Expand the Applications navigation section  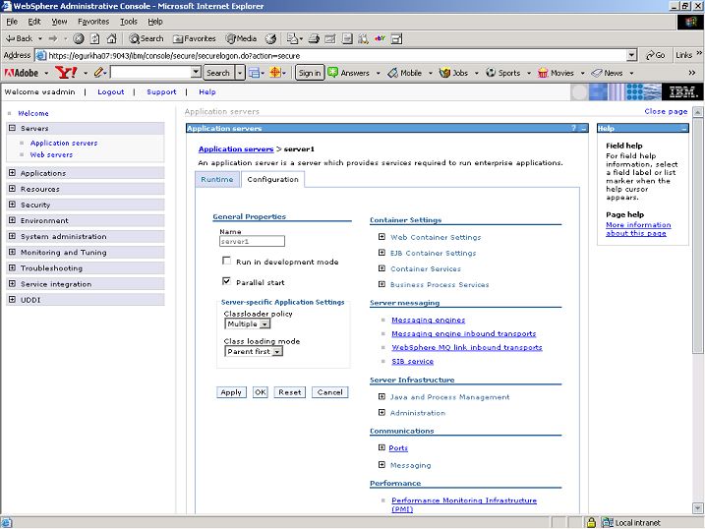point(12,173)
